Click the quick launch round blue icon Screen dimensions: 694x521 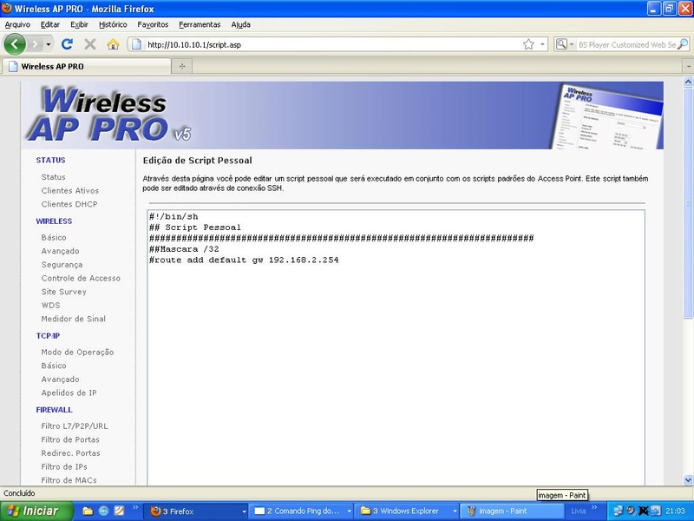tap(103, 511)
